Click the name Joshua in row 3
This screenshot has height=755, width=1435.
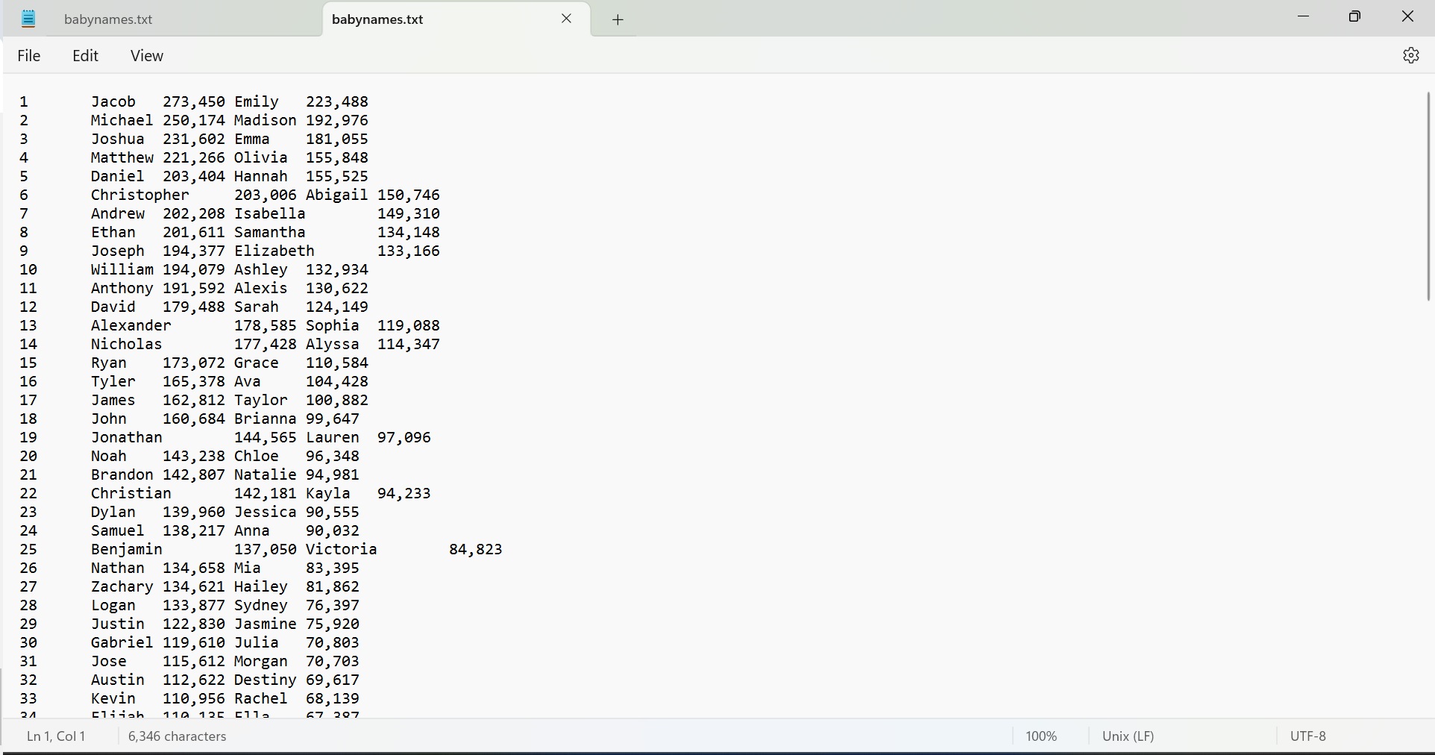tap(118, 139)
